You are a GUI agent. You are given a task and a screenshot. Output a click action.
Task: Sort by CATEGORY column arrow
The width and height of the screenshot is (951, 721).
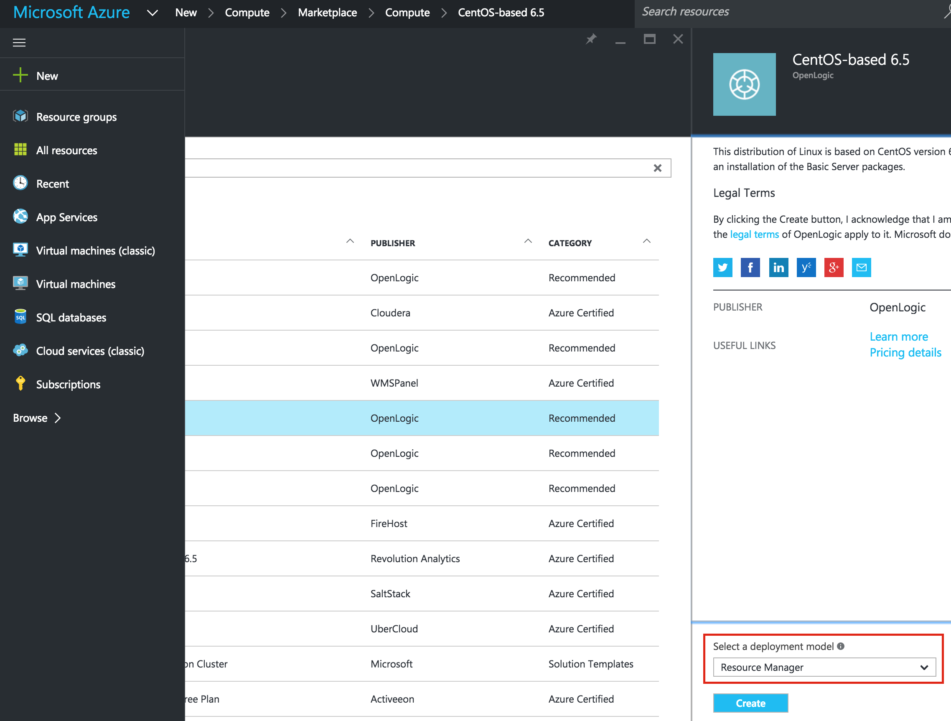coord(647,241)
